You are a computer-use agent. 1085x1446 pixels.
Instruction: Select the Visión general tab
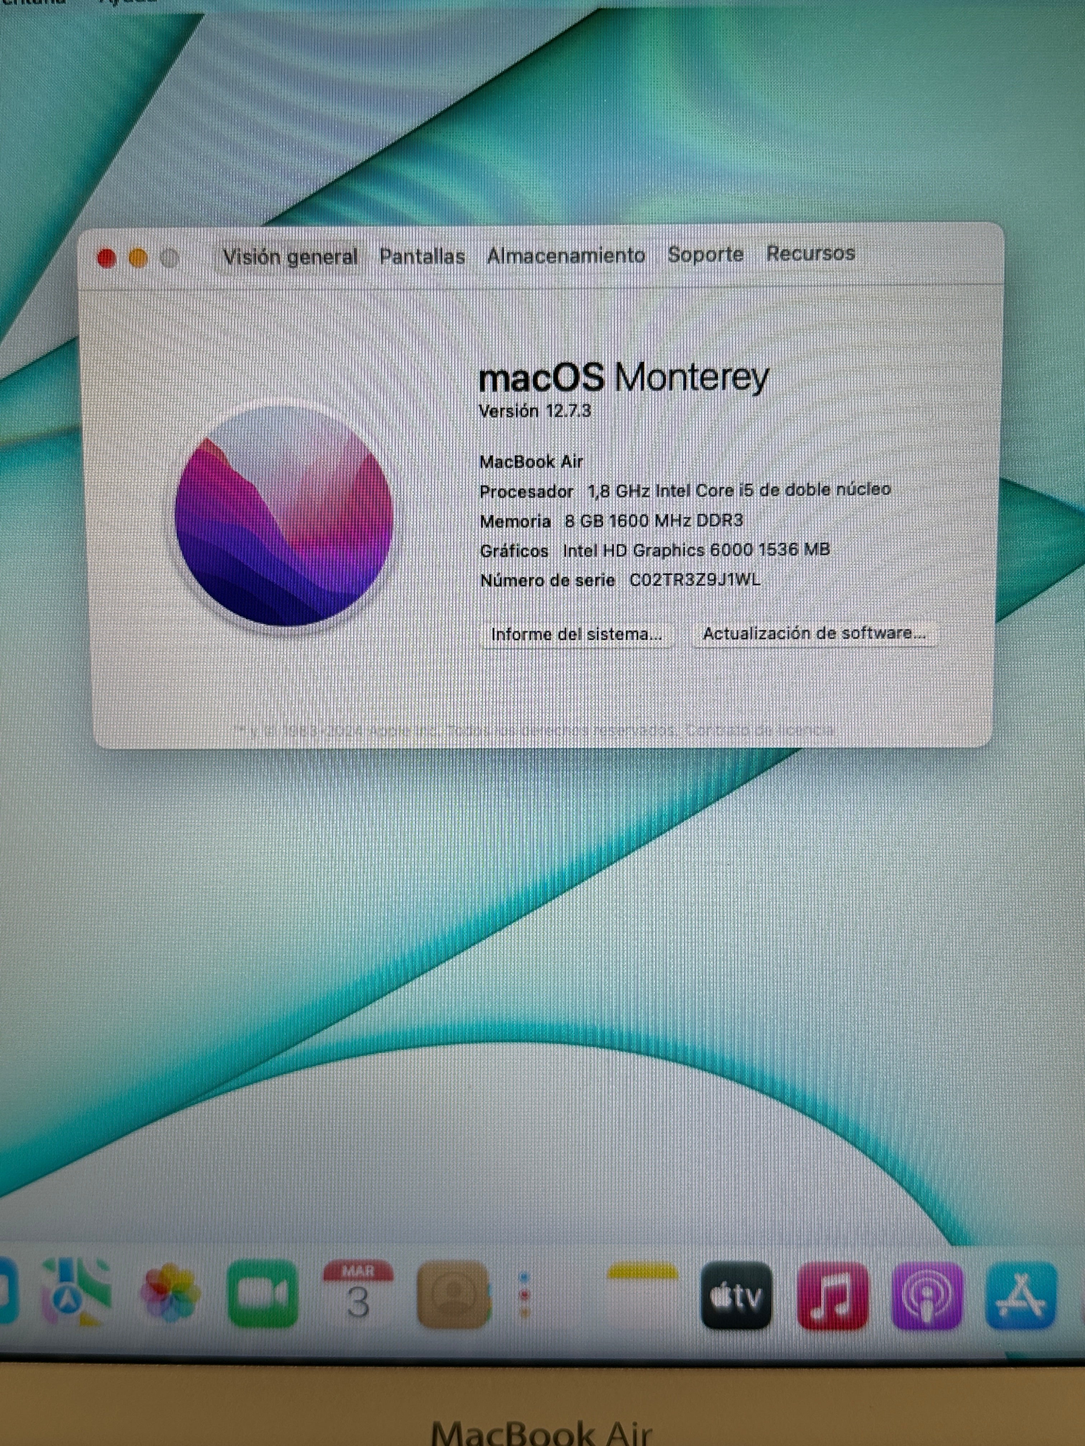click(290, 257)
